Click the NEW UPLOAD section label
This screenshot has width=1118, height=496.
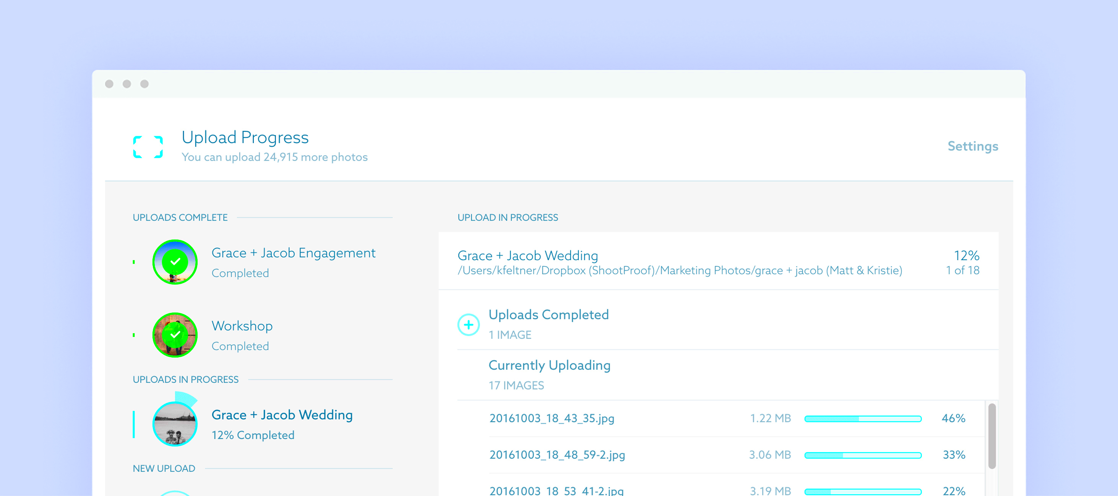click(x=164, y=468)
